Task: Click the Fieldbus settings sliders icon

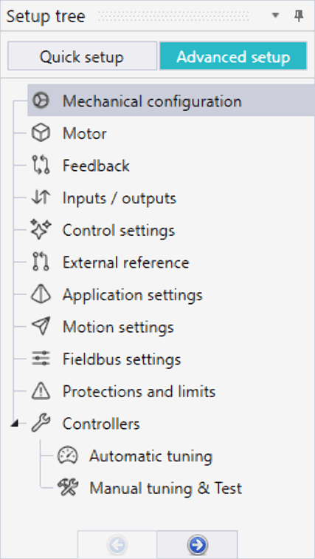Action: [x=41, y=359]
